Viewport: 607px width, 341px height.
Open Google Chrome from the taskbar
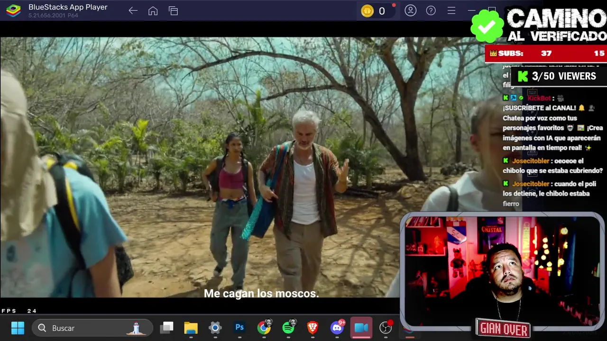[264, 328]
